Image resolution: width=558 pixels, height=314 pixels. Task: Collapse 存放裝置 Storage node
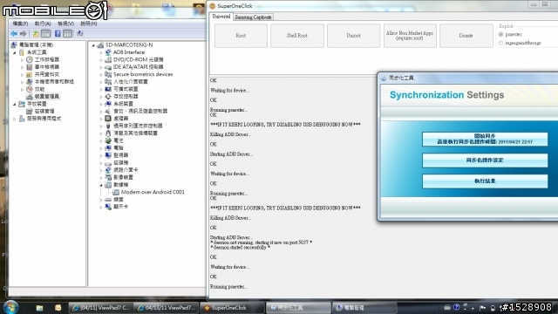15,104
